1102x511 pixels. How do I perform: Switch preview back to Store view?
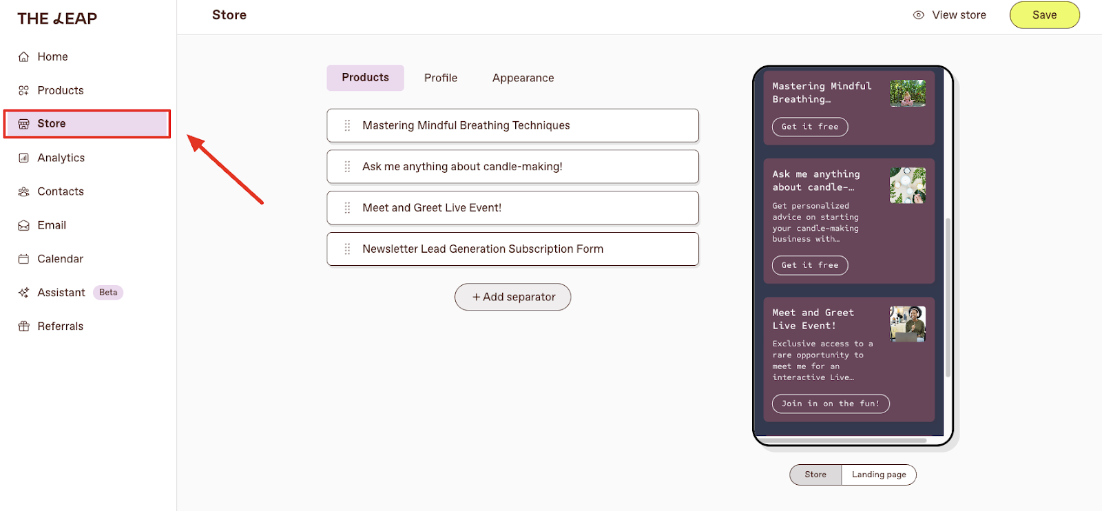click(815, 474)
